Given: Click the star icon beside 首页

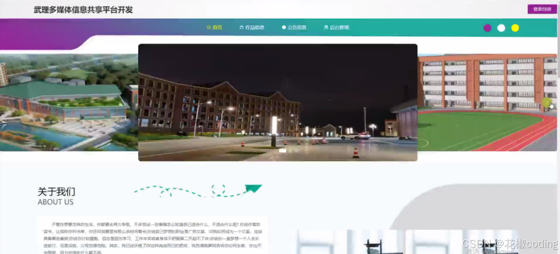Looking at the screenshot, I should 209,27.
